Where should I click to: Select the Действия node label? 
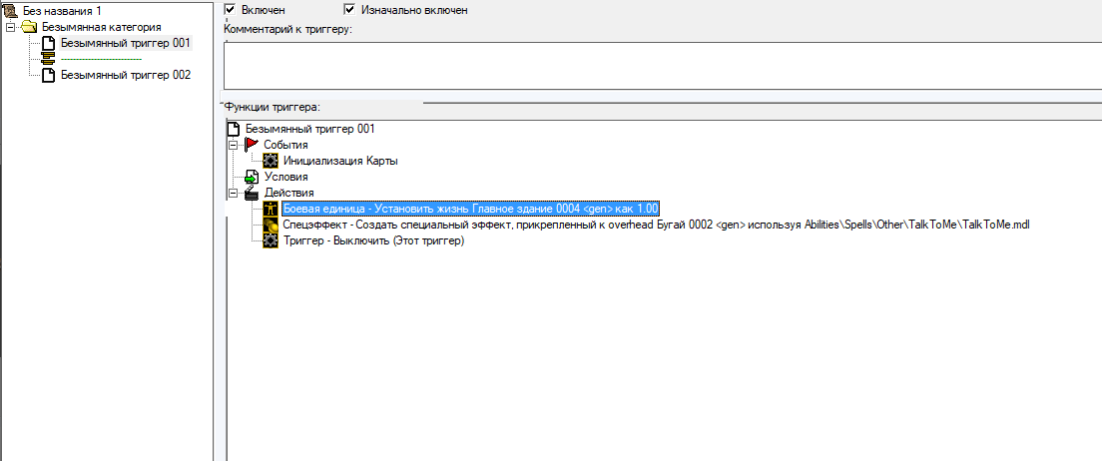[288, 193]
